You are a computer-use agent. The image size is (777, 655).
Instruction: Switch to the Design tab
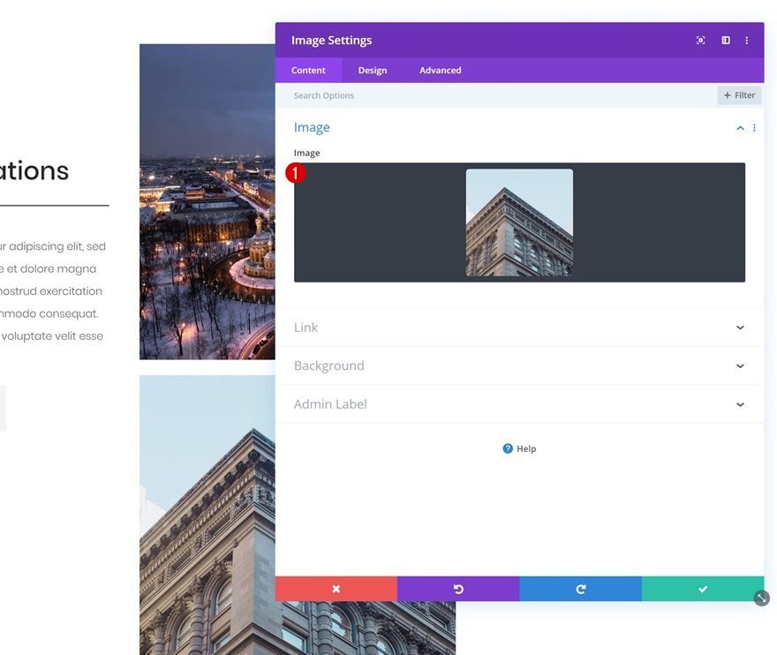pyautogui.click(x=373, y=71)
